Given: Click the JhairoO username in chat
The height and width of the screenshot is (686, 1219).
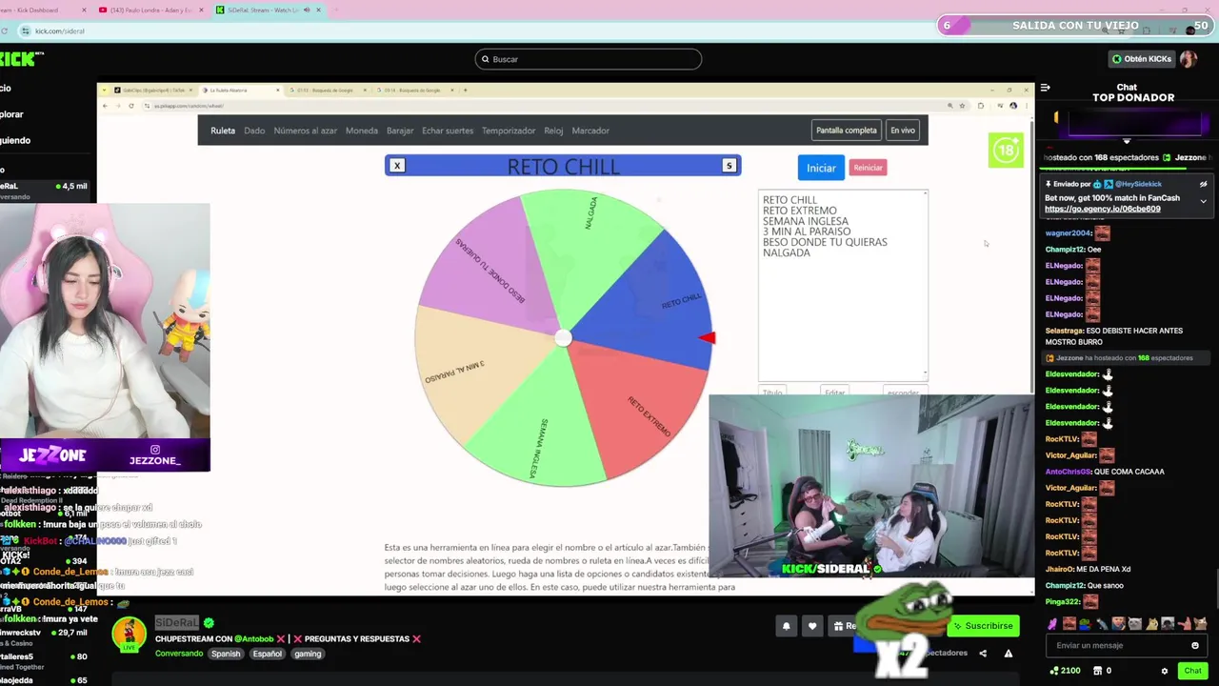Looking at the screenshot, I should (1059, 569).
